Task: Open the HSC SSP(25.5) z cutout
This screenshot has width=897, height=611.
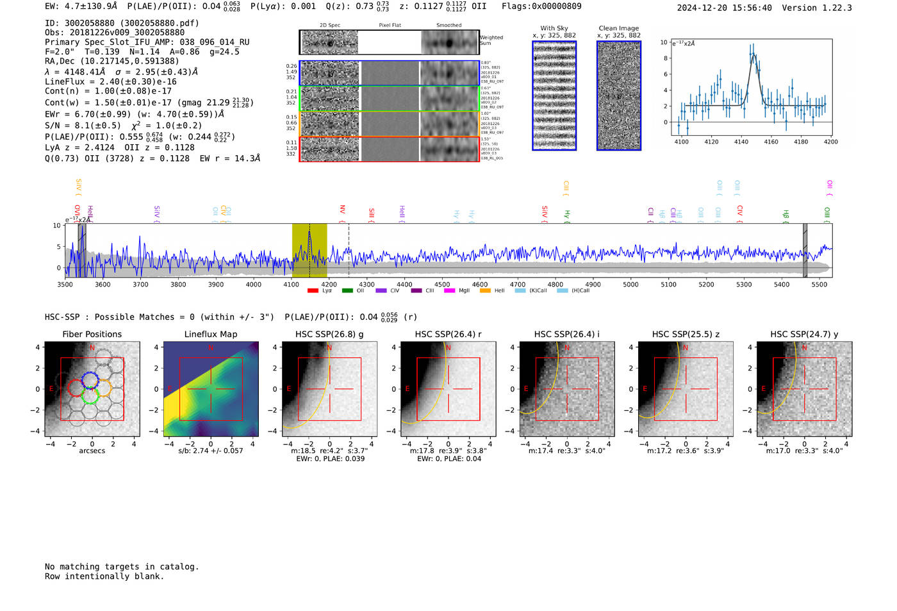Action: 686,389
